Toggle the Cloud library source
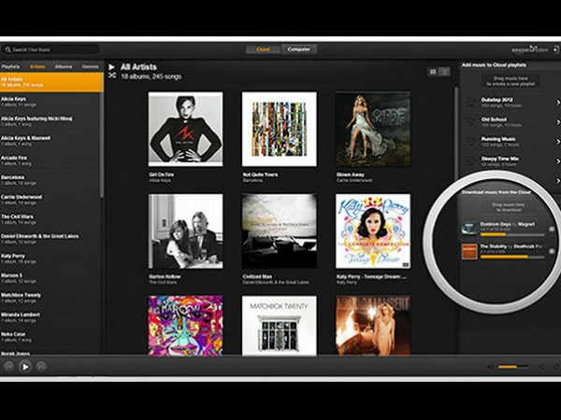Image resolution: width=561 pixels, height=420 pixels. pos(263,49)
